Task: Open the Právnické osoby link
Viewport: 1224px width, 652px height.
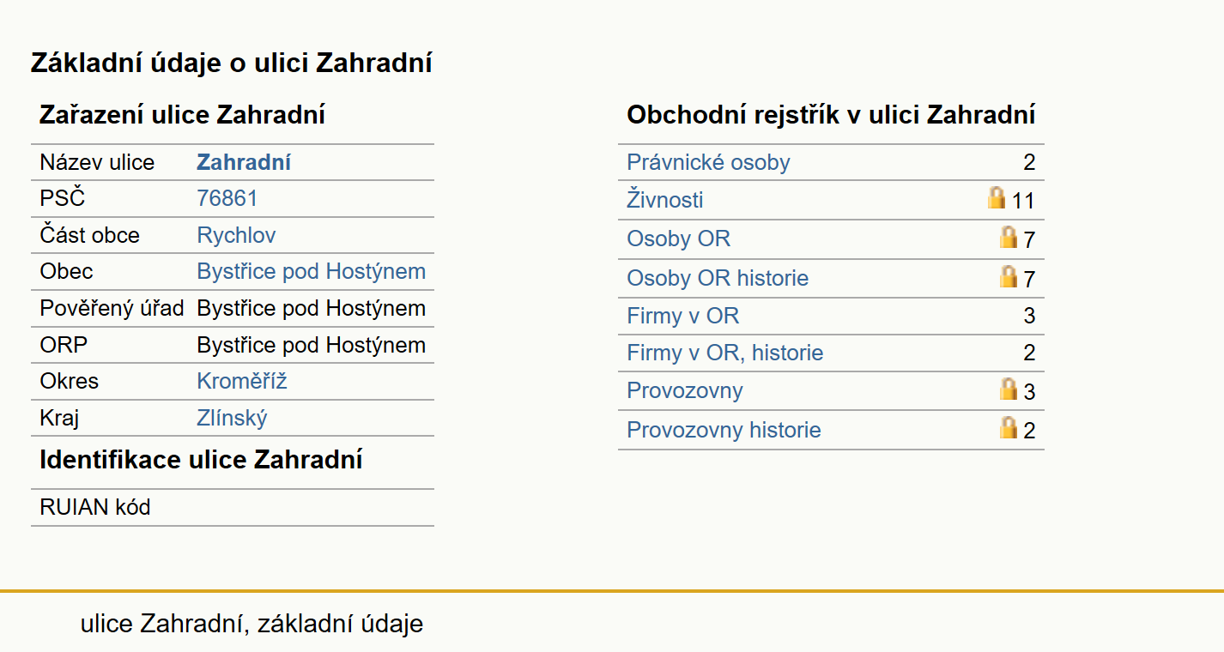Action: point(708,162)
